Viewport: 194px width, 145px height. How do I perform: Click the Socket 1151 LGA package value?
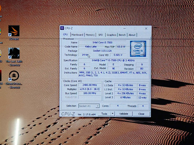(102, 51)
